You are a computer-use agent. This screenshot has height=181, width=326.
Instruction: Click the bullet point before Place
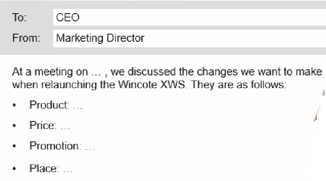click(15, 169)
